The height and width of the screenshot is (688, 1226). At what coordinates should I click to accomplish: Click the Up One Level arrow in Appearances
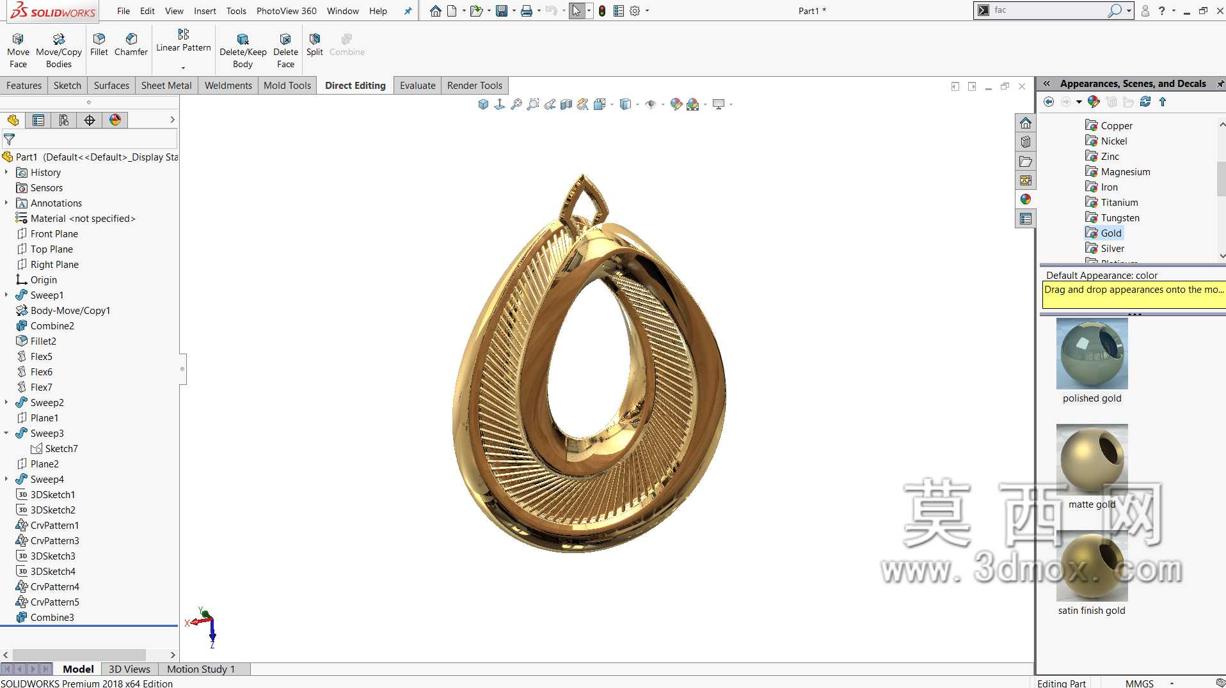tap(1163, 102)
